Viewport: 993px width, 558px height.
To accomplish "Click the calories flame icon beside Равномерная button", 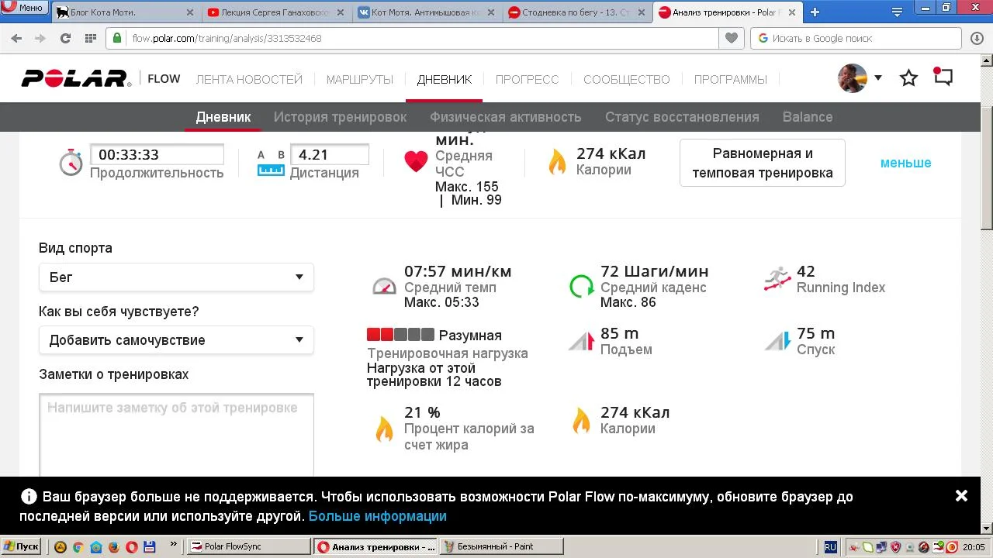I will (x=557, y=162).
